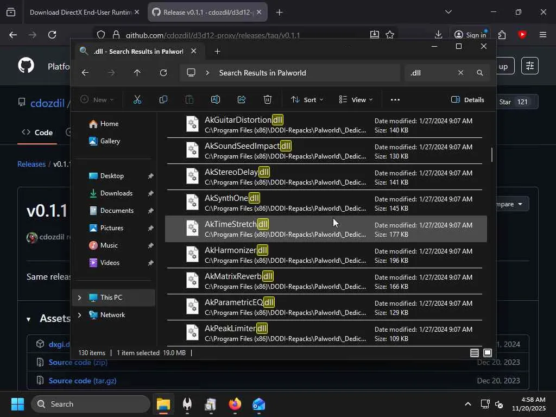Viewport: 556px width, 417px height.
Task: Open File Explorer from the taskbar
Action: pyautogui.click(x=163, y=404)
